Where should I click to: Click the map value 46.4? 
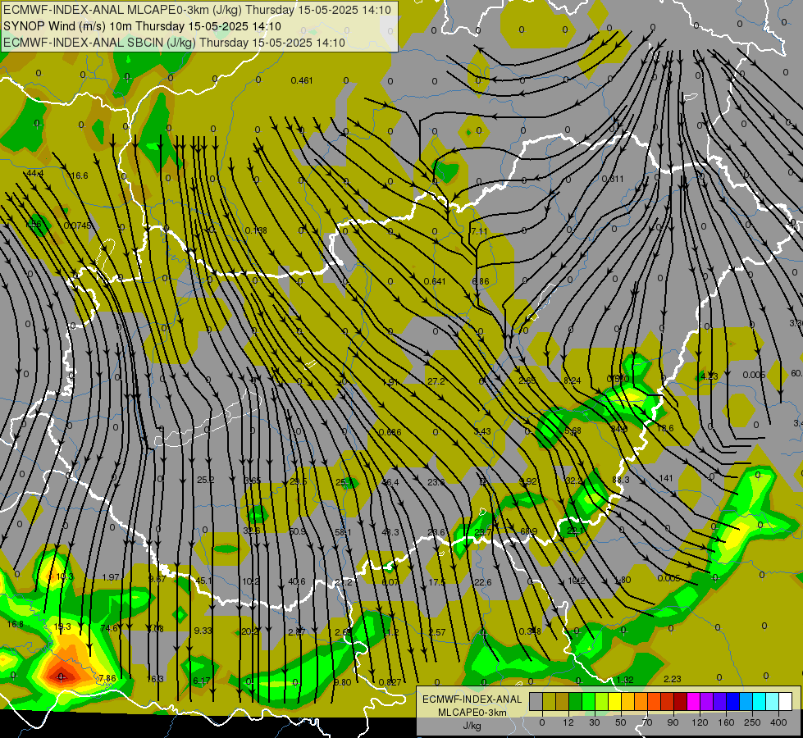click(x=390, y=482)
